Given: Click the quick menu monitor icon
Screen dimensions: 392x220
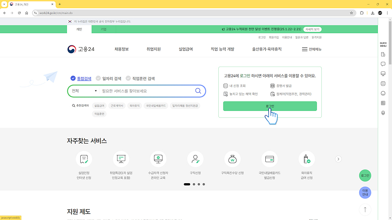Looking at the screenshot, I should point(383,74).
